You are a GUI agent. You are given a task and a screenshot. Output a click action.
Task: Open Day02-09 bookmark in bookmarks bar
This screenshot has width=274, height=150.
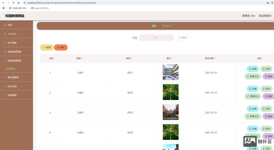(41, 8)
